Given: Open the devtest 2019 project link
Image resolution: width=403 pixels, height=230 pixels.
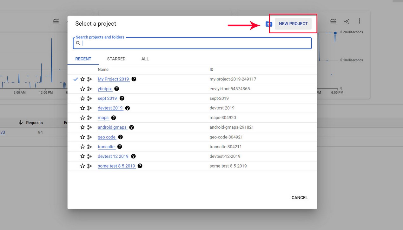Looking at the screenshot, I should point(110,108).
